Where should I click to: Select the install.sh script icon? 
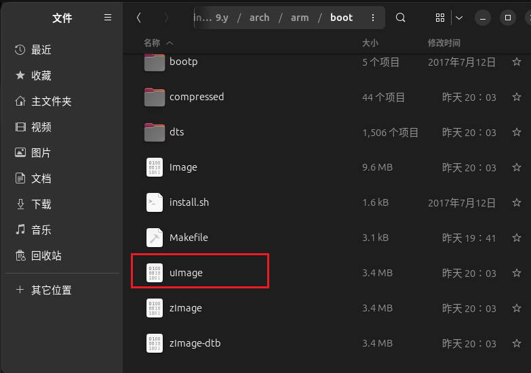point(155,202)
